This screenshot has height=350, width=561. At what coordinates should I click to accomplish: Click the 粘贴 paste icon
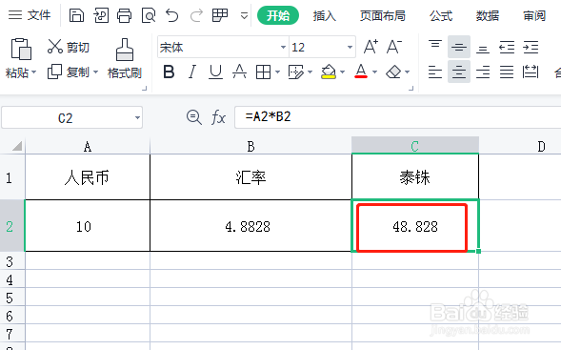pos(21,49)
